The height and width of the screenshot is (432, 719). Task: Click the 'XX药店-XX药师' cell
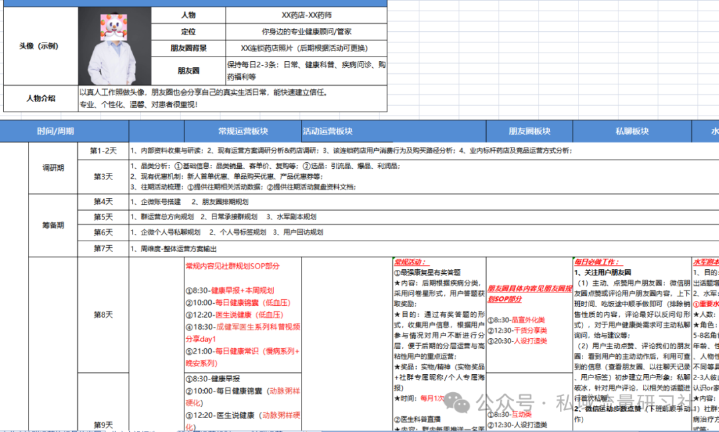(x=306, y=15)
